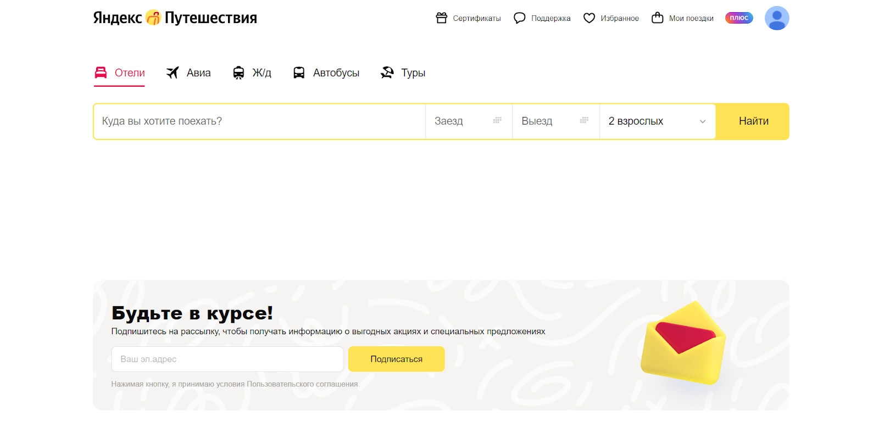
Task: Click the beach umbrella tours icon
Action: click(x=387, y=72)
